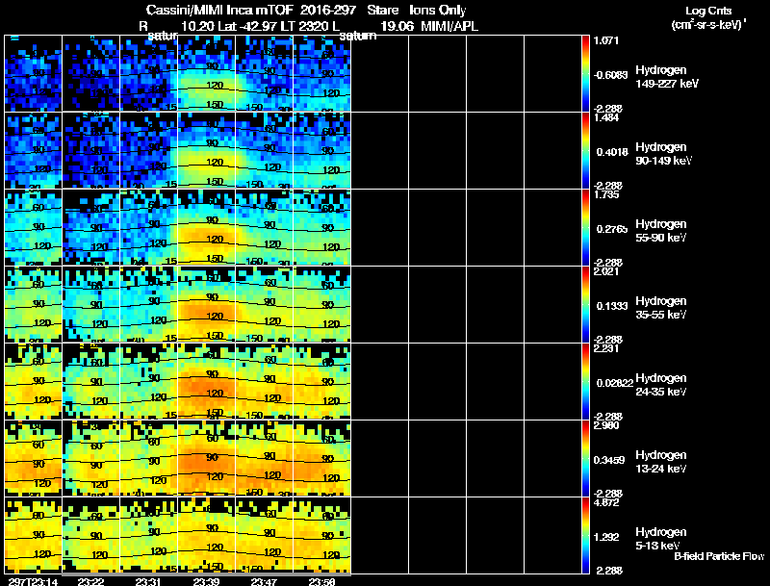
Task: Open the 5-13 keV image panel at 23:47
Action: [265, 536]
